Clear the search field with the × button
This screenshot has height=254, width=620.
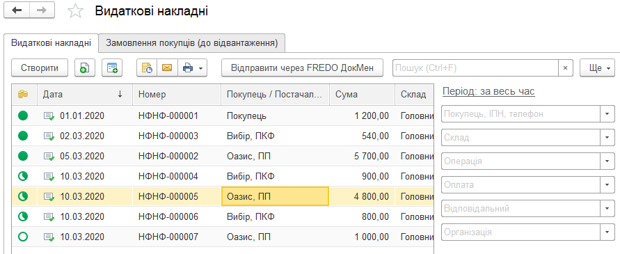566,68
